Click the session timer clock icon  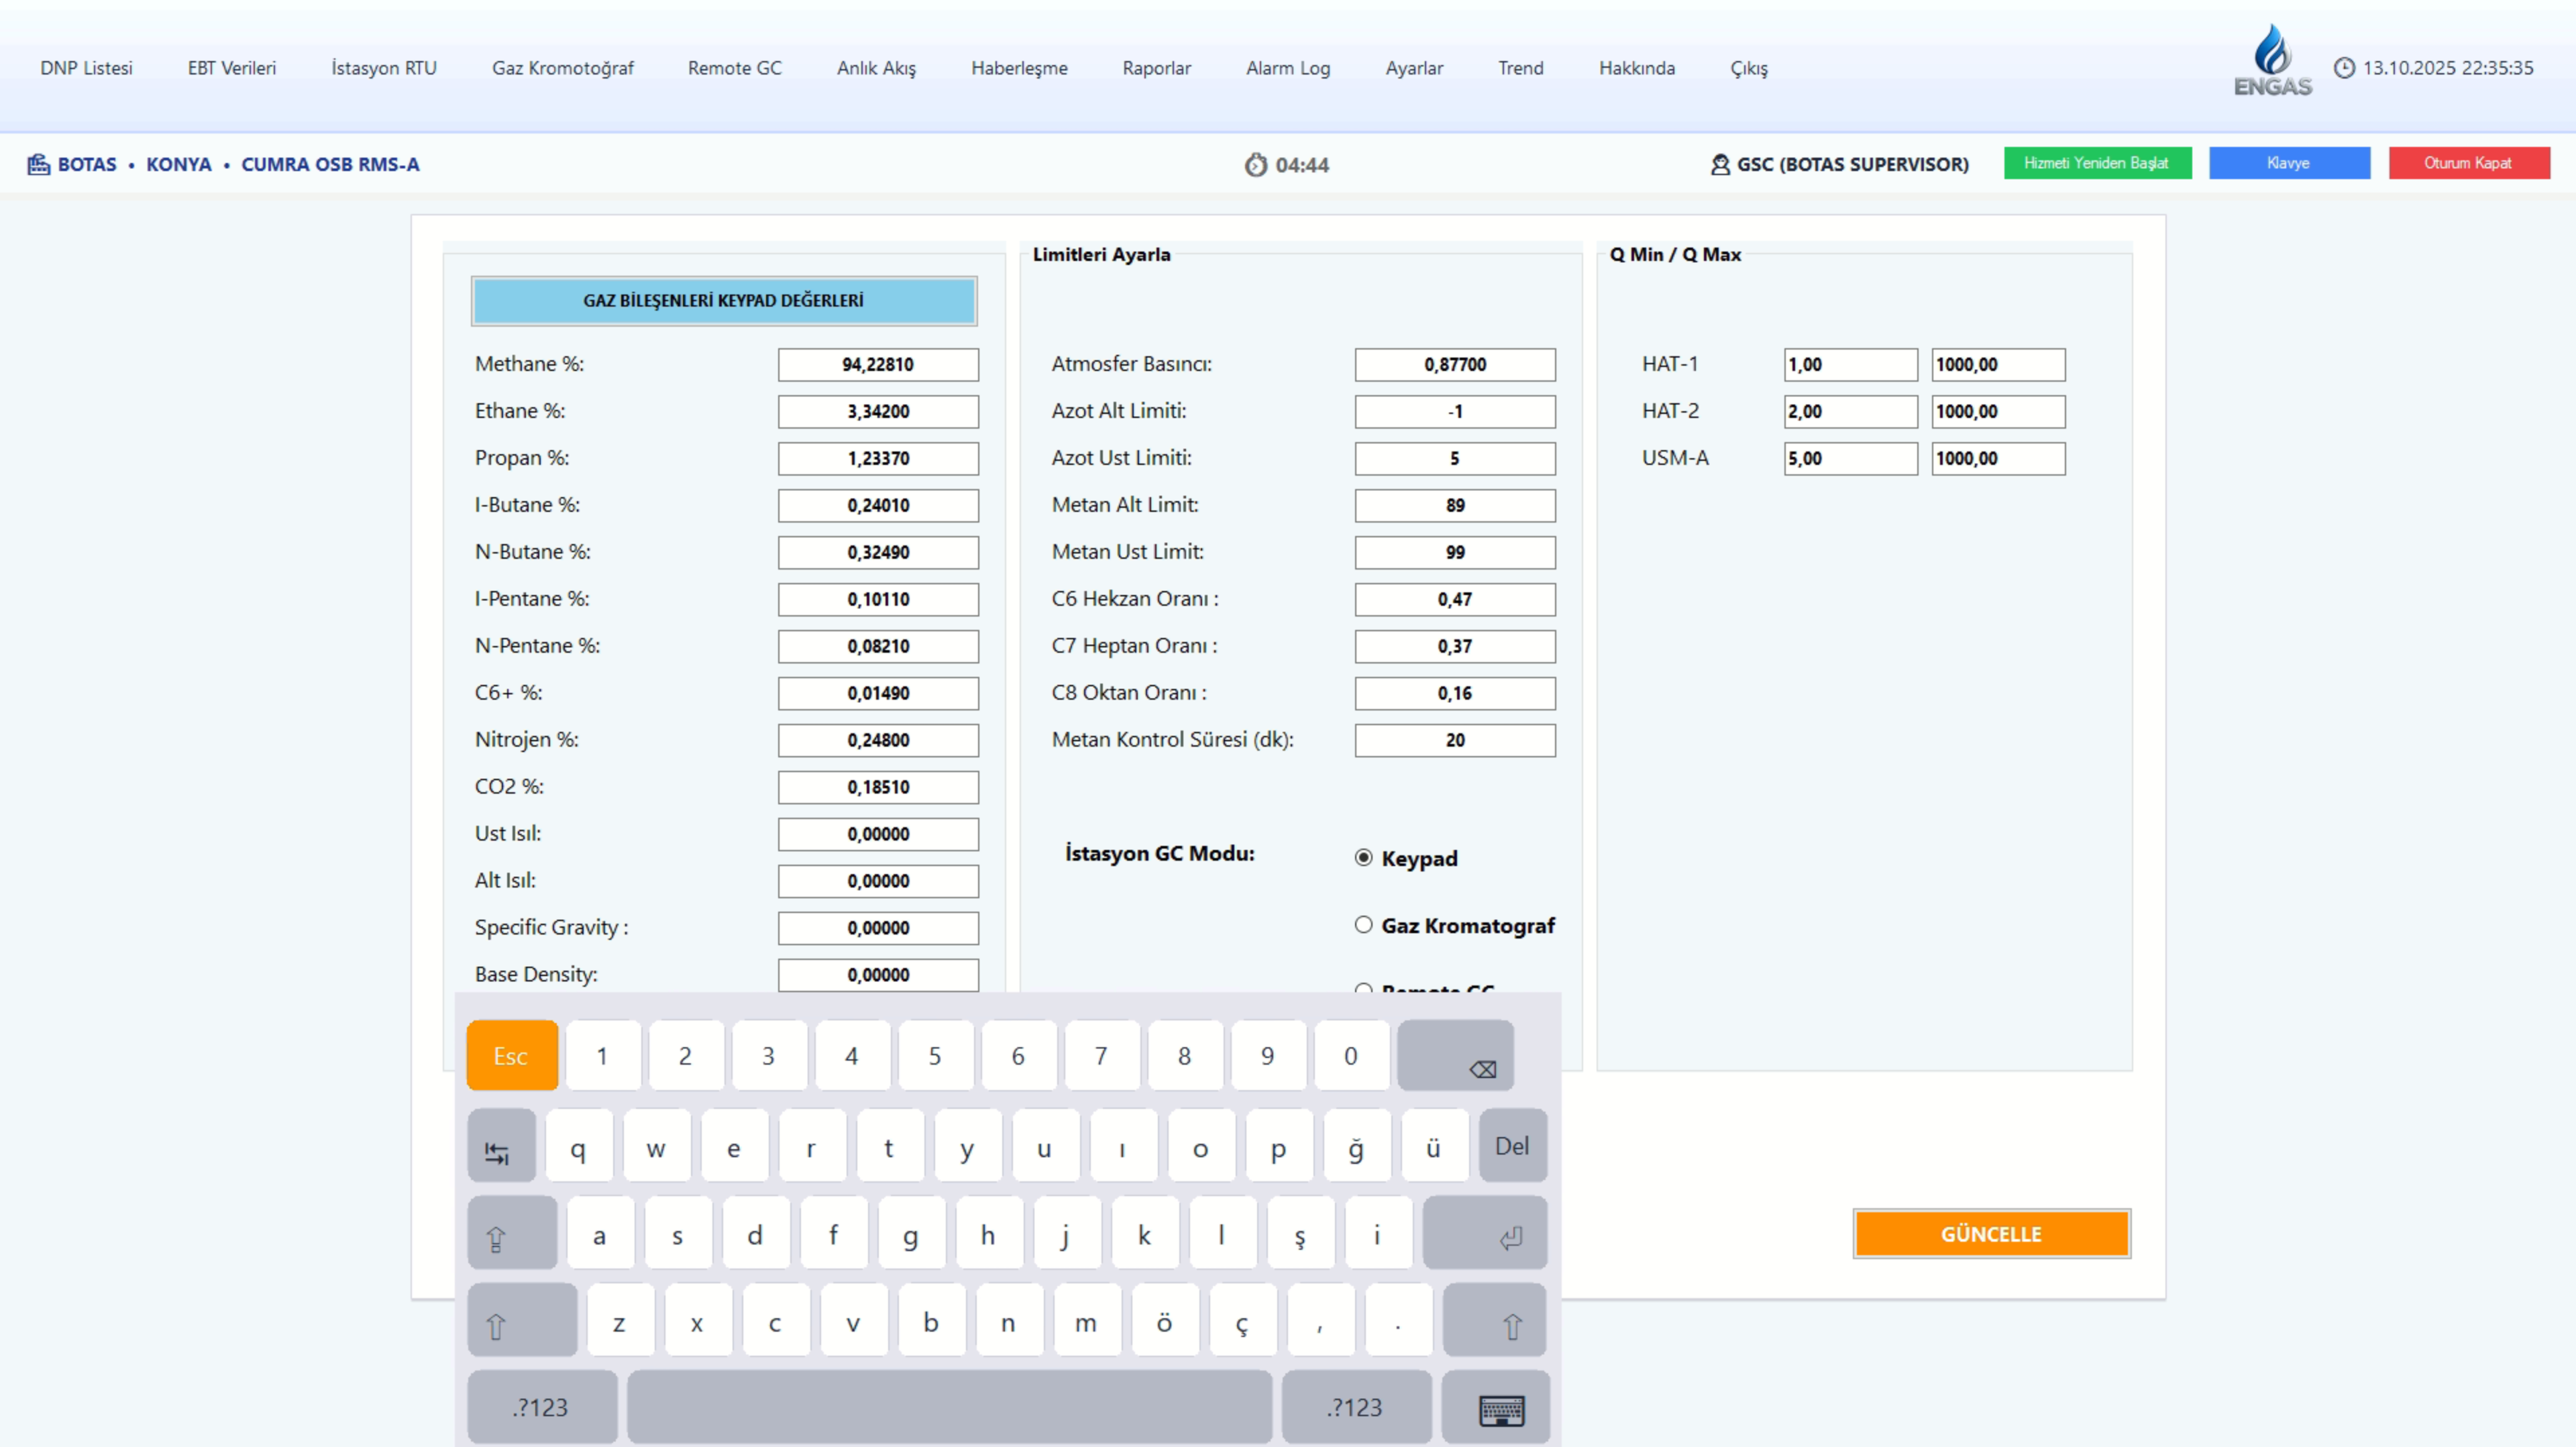coord(1256,165)
